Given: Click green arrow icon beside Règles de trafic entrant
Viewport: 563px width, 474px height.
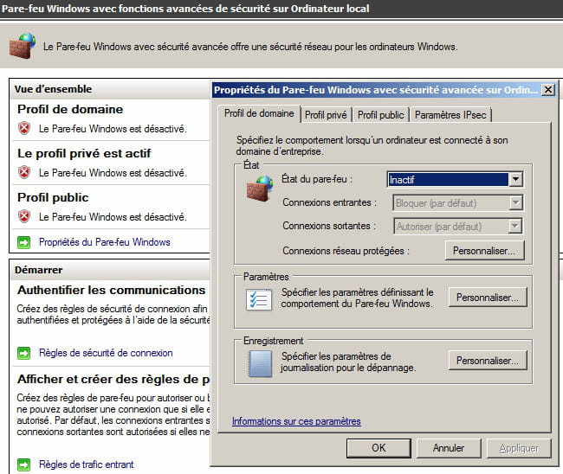Looking at the screenshot, I should pos(23,464).
